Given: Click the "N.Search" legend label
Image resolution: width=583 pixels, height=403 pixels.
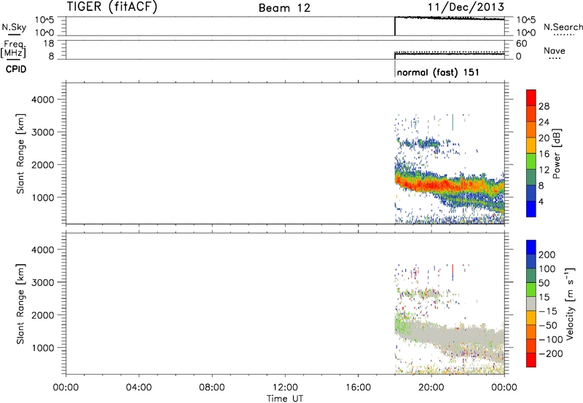Looking at the screenshot, I should tap(563, 27).
